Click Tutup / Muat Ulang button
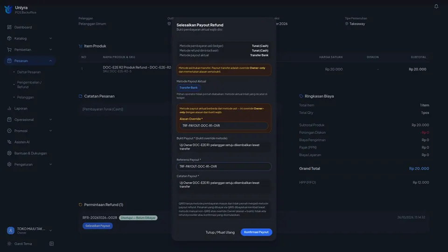448x252 pixels. point(220,232)
